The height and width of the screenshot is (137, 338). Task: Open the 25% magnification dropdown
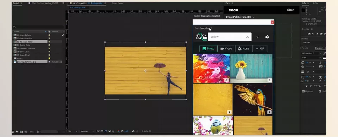point(72,131)
